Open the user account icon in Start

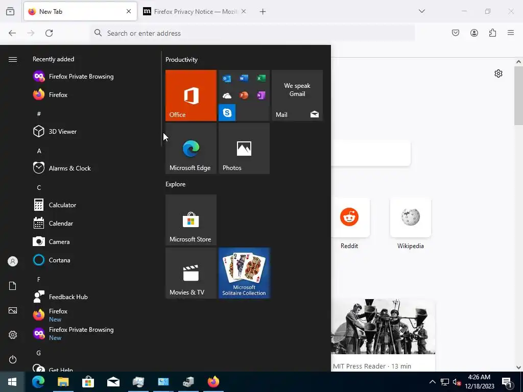click(x=13, y=261)
